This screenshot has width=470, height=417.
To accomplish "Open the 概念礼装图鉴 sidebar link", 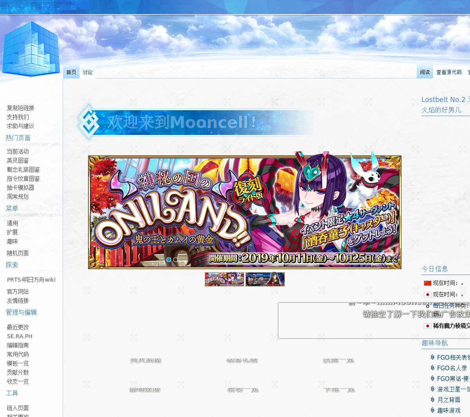I will click(23, 169).
